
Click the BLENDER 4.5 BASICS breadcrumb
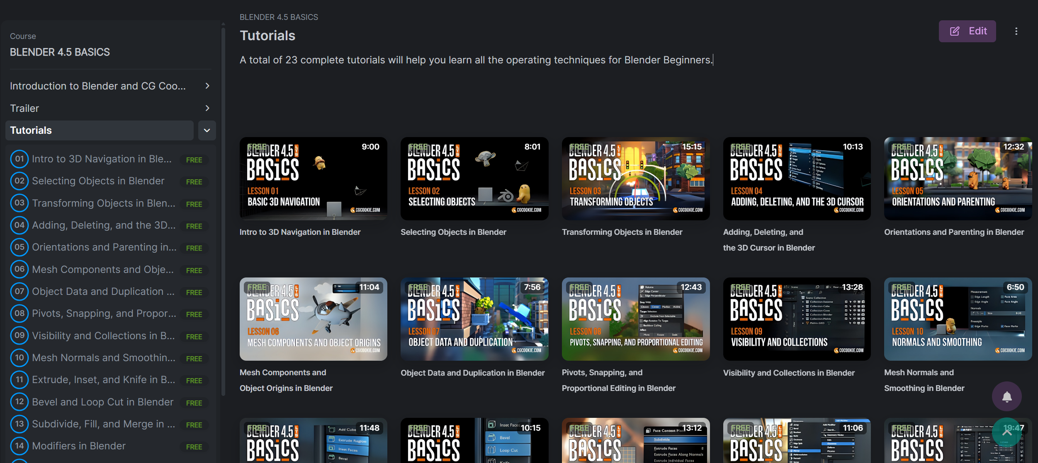pos(279,17)
